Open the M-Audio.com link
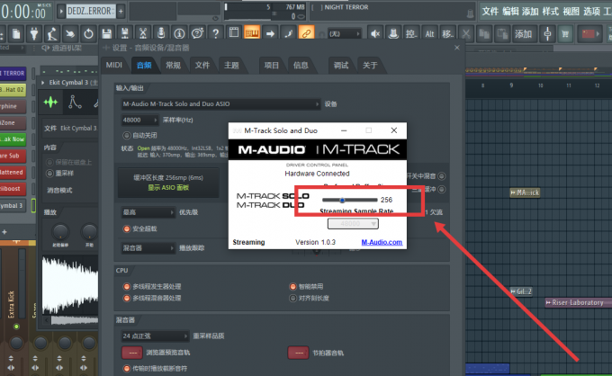Viewport: 612px width, 376px height. pos(382,242)
